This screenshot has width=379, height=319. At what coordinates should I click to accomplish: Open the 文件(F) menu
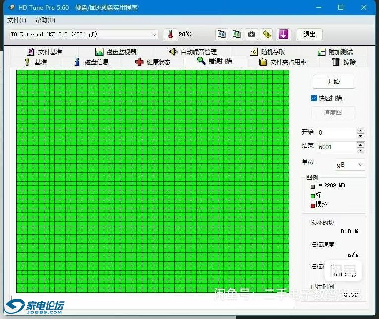coord(17,20)
